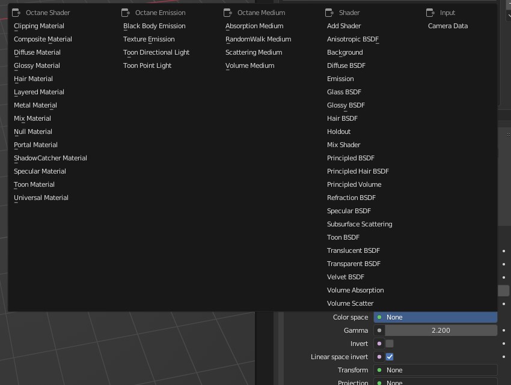Click Velvet BSDF entry
Viewport: 511px width, 385px height.
pos(346,277)
